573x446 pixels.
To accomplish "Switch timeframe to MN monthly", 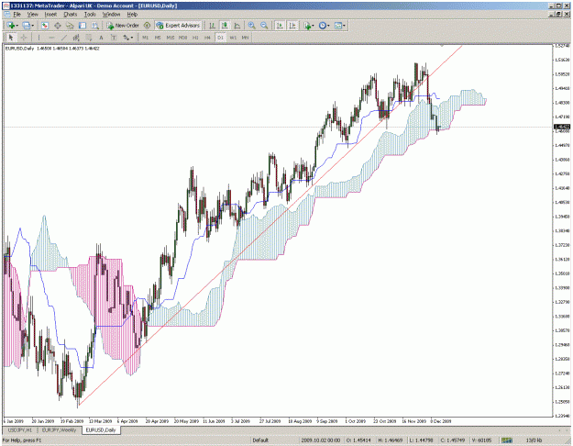I will click(x=245, y=38).
